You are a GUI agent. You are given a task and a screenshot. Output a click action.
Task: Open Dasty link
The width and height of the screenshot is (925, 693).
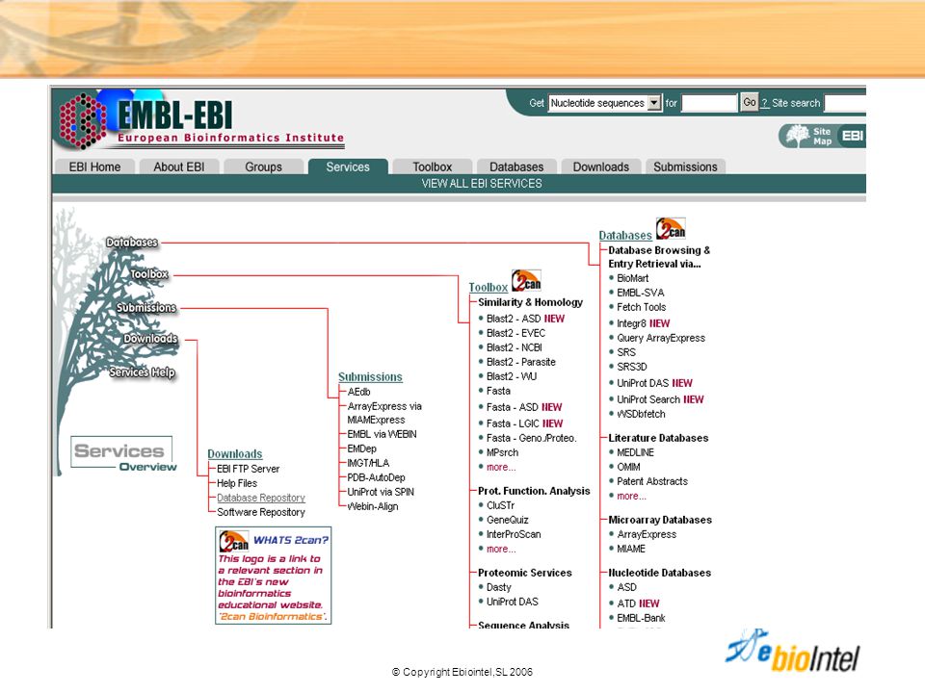498,587
